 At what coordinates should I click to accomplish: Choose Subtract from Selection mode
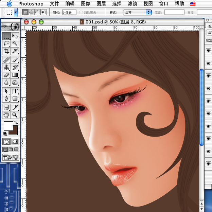pos(37,12)
